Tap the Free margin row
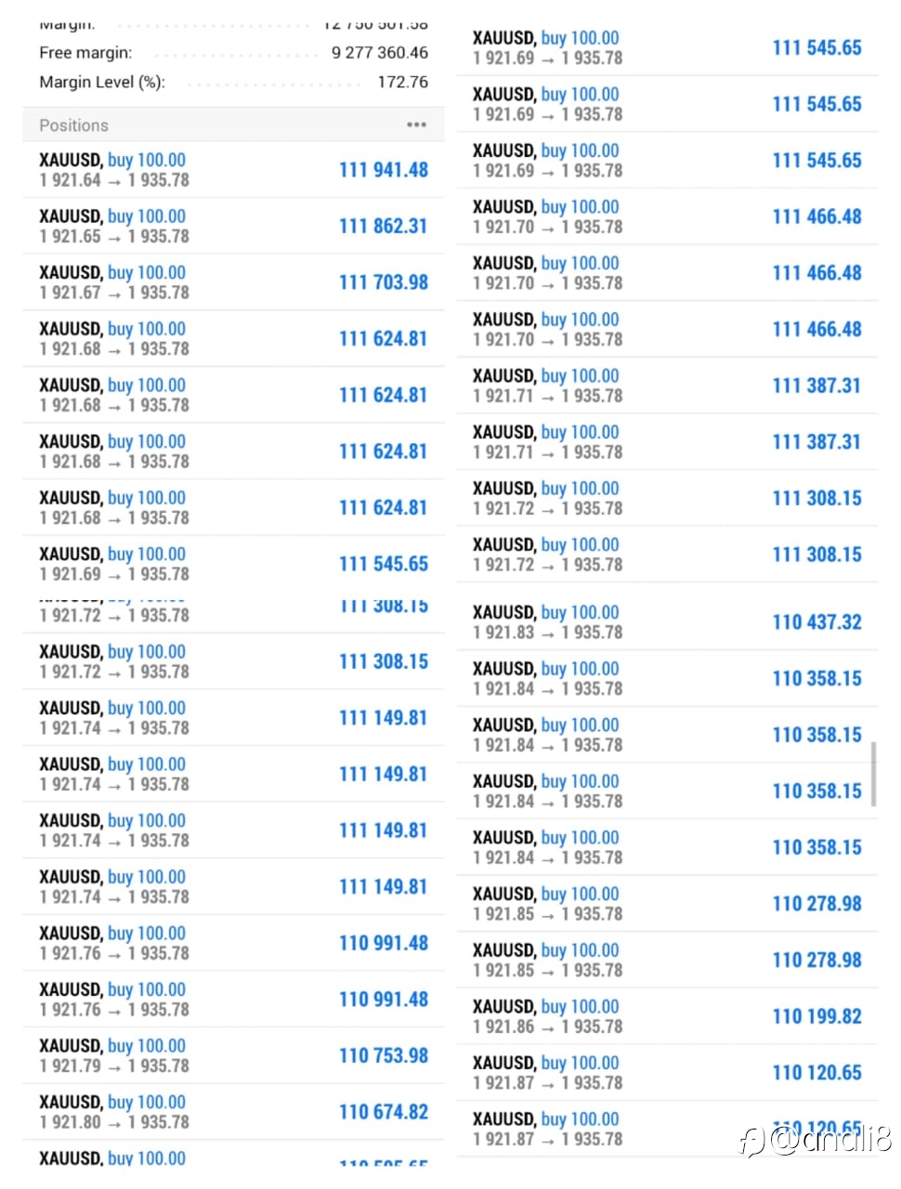 [x=233, y=53]
